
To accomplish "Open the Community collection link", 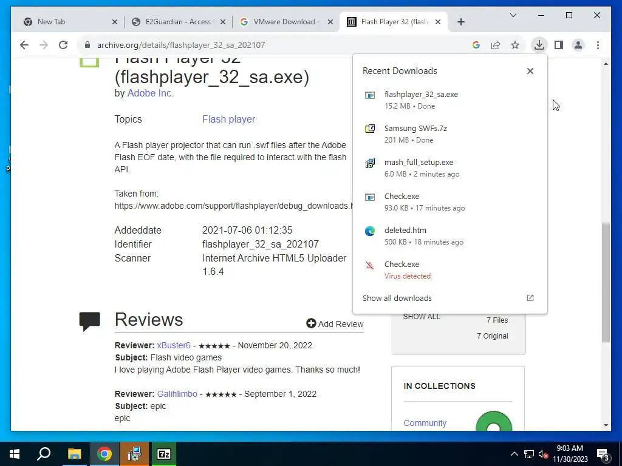I will click(425, 423).
